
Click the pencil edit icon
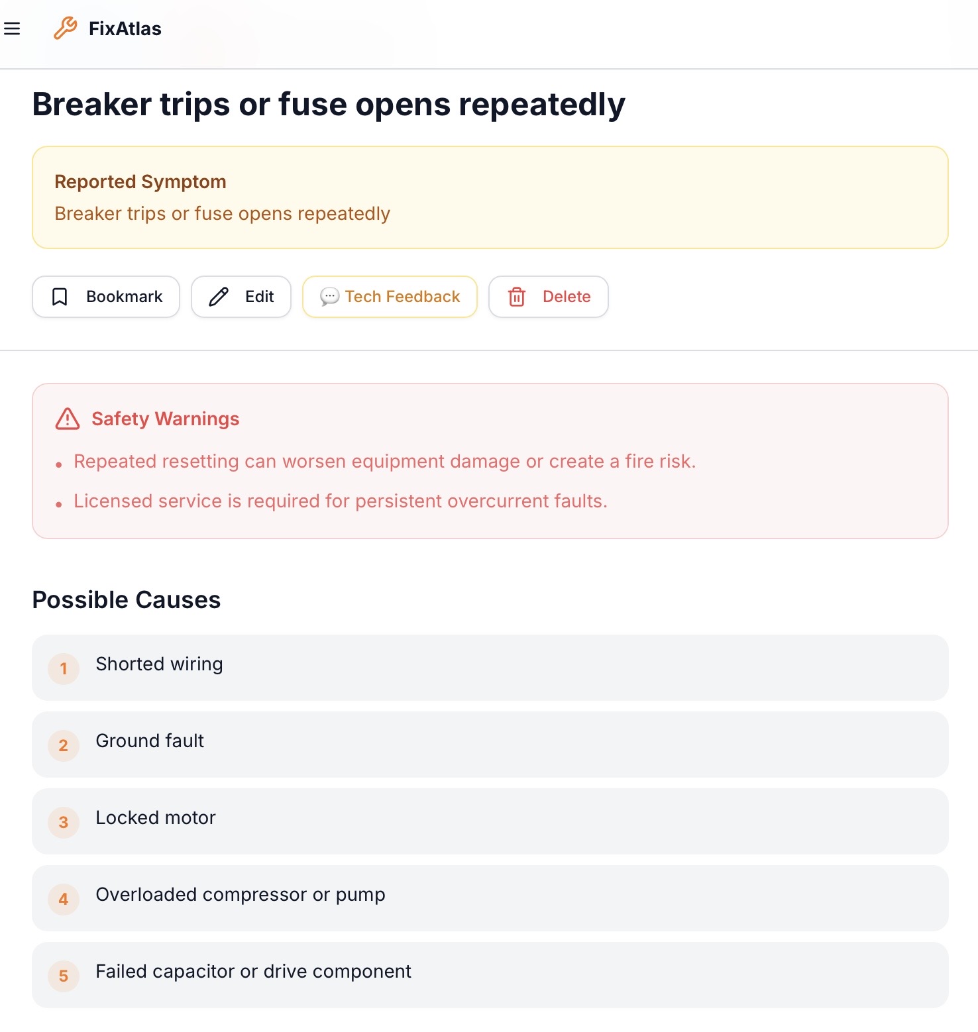coord(219,297)
